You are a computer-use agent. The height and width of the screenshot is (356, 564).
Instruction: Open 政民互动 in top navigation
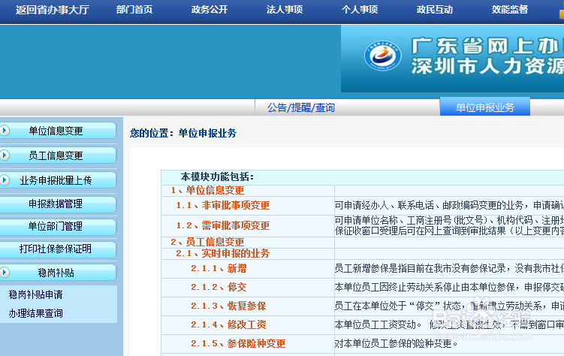pyautogui.click(x=435, y=10)
